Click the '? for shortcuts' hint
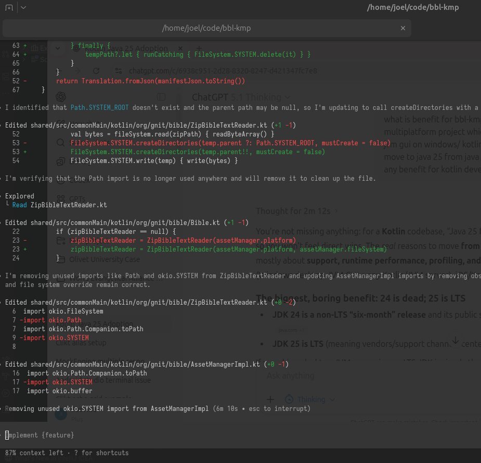This screenshot has width=481, height=463. pyautogui.click(x=102, y=453)
